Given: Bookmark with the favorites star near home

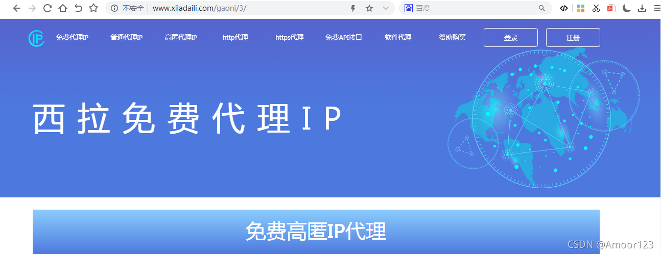Looking at the screenshot, I should click(93, 8).
